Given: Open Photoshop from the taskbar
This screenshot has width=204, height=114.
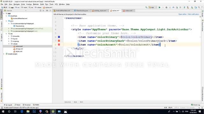Looking at the screenshot, I should pos(34,111).
